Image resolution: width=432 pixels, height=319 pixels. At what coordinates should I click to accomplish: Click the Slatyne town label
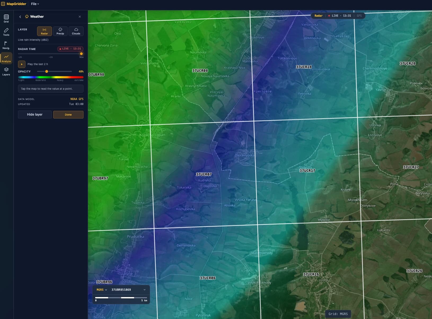(x=126, y=274)
